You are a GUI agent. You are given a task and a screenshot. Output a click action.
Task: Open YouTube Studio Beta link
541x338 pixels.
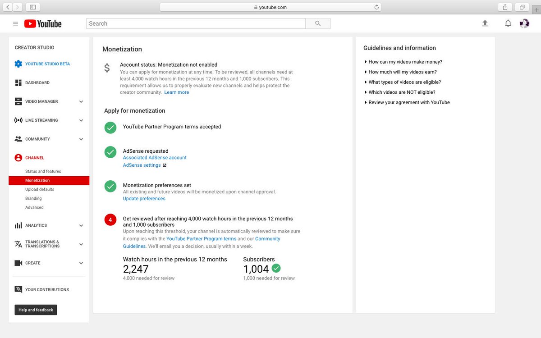click(49, 64)
